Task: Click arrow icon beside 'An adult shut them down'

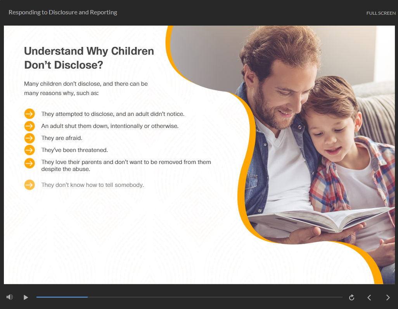Action: coord(29,126)
